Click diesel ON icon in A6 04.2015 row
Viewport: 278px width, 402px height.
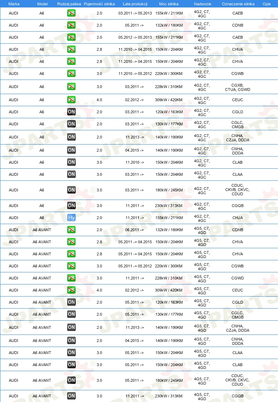71,150
